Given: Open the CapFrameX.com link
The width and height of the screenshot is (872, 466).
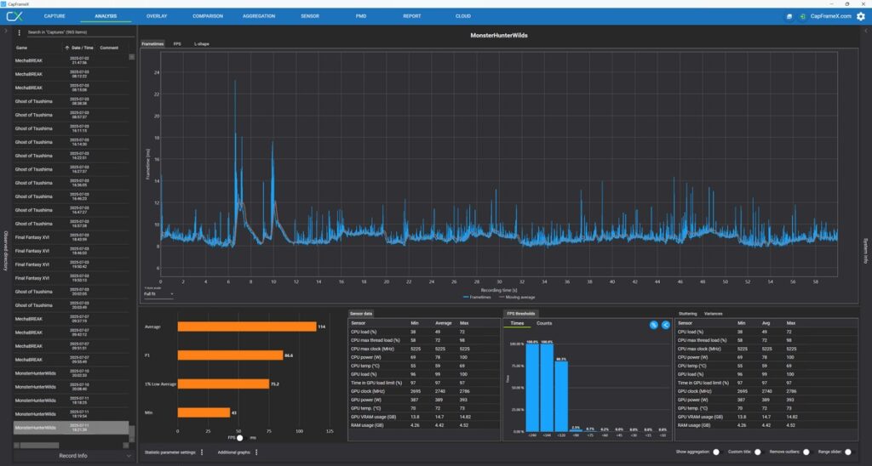Looking at the screenshot, I should (831, 17).
